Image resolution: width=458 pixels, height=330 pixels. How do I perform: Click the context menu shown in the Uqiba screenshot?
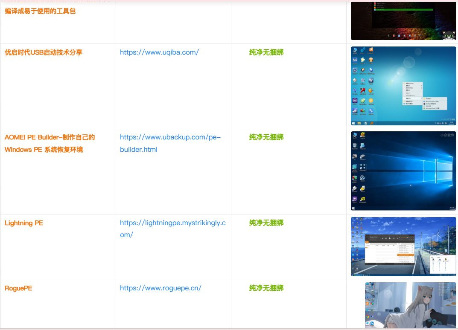tap(412, 94)
